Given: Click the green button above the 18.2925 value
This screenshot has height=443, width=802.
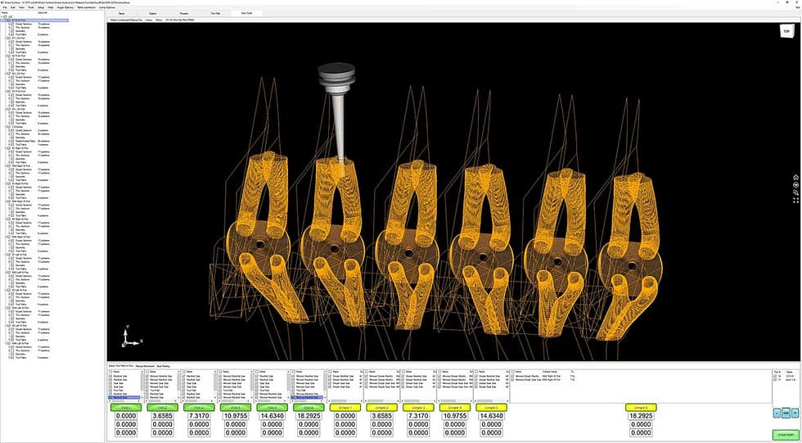Looking at the screenshot, I should coord(309,408).
